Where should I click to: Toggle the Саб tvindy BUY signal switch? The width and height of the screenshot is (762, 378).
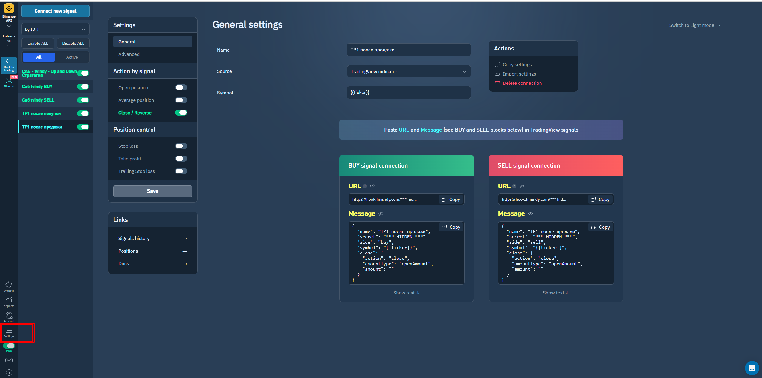83,87
